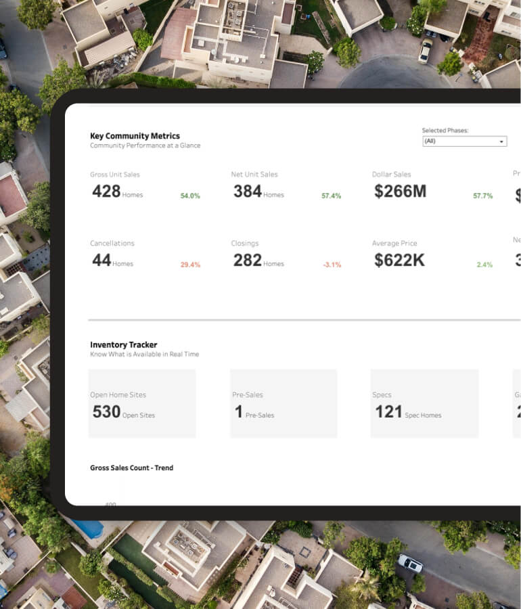The width and height of the screenshot is (521, 609).
Task: Select the Closings label
Action: 244,244
